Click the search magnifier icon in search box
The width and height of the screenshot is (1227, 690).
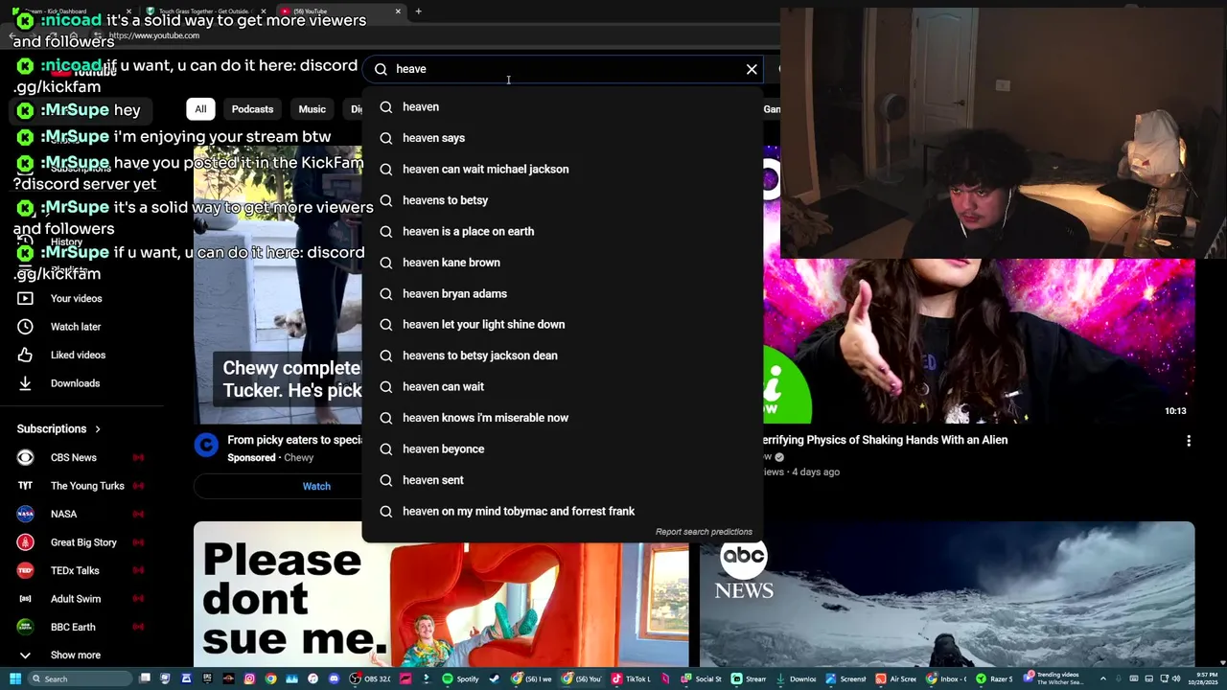(x=381, y=69)
